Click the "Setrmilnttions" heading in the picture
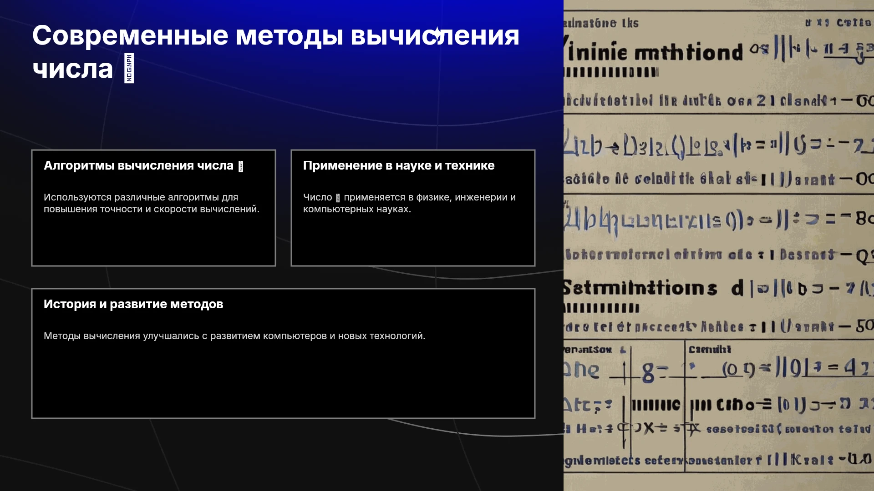Viewport: 874px width, 491px height. pyautogui.click(x=640, y=288)
